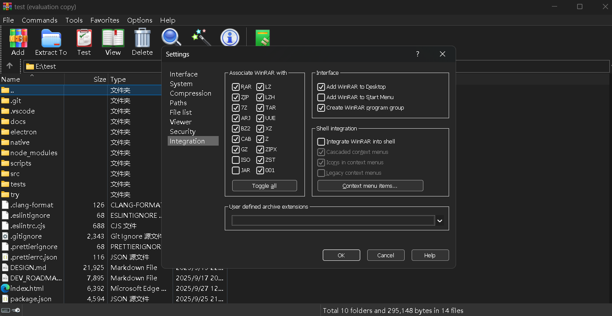Click the Test archive toolbar icon
This screenshot has width=612, height=316.
tap(84, 39)
